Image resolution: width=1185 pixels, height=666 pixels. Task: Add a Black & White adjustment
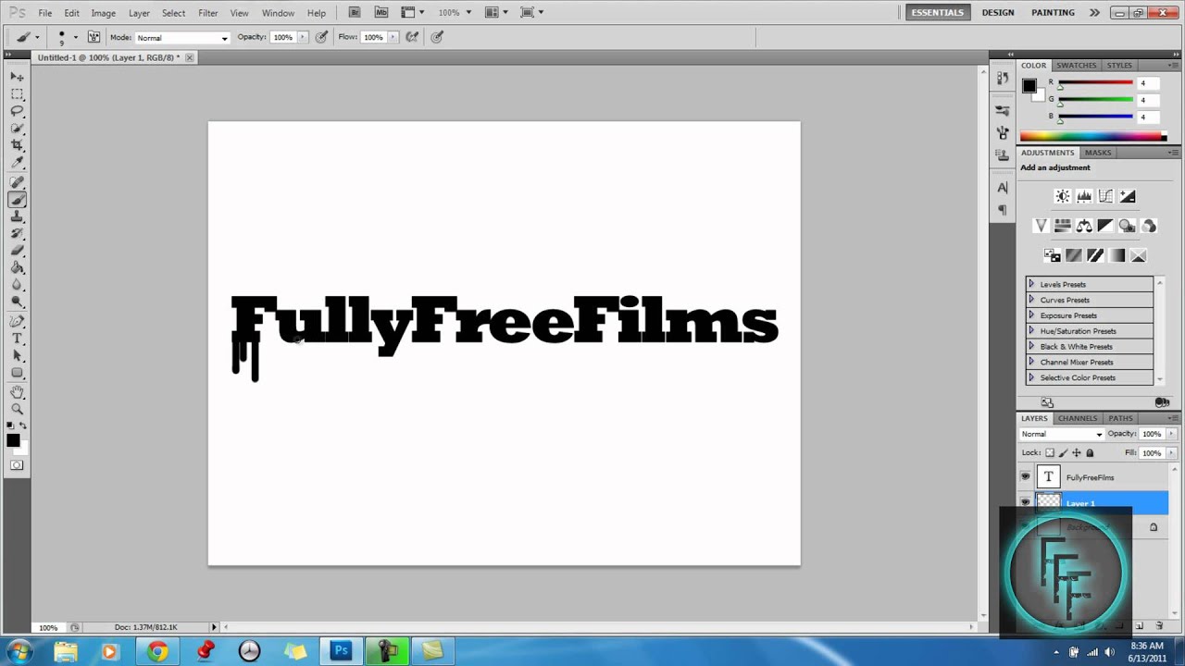[1105, 226]
